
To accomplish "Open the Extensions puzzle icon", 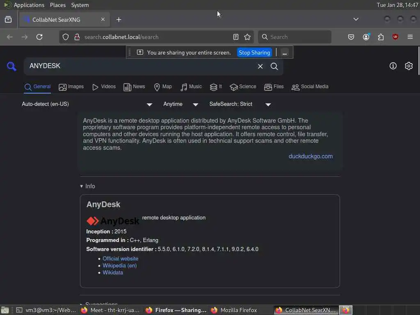I will [x=381, y=37].
